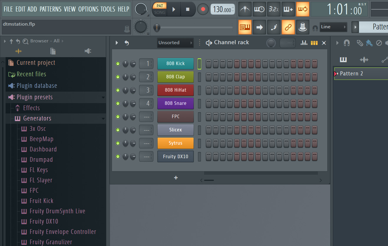Toggle typing keyboard to piano icon
Viewport: 388px width, 246px height.
click(245, 27)
